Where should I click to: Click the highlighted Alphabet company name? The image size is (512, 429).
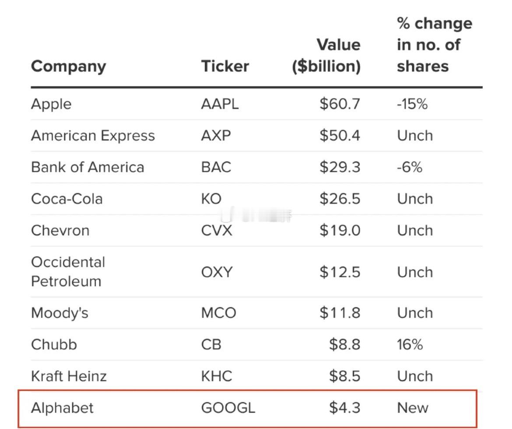(x=62, y=408)
